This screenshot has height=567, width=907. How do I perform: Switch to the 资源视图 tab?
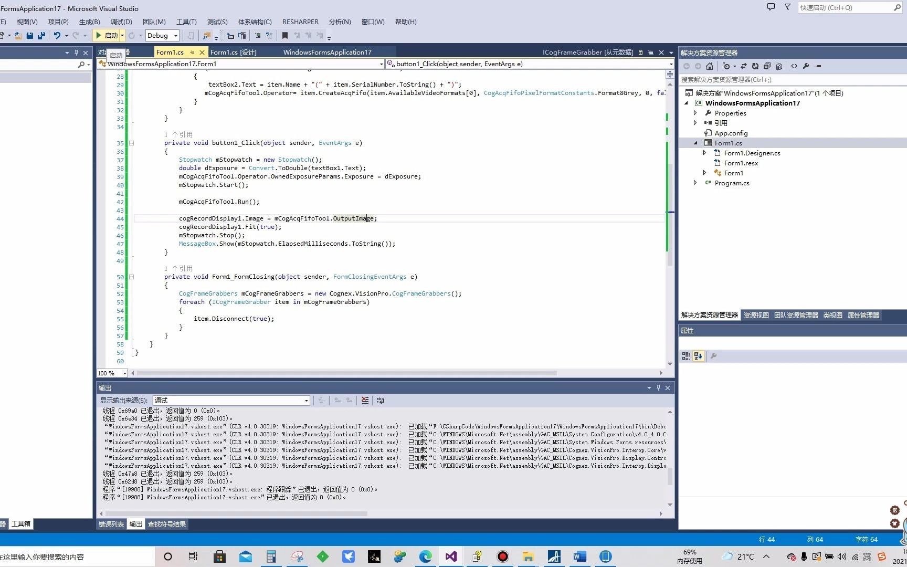[756, 315]
